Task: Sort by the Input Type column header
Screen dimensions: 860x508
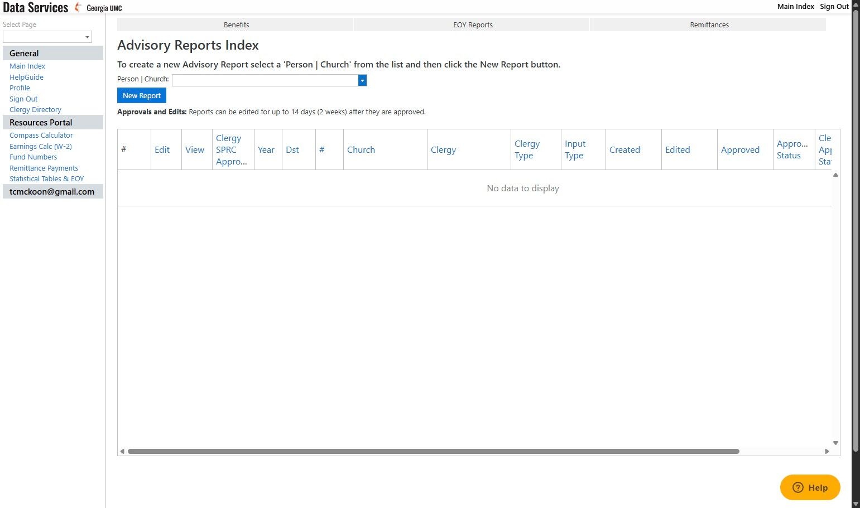Action: 575,149
